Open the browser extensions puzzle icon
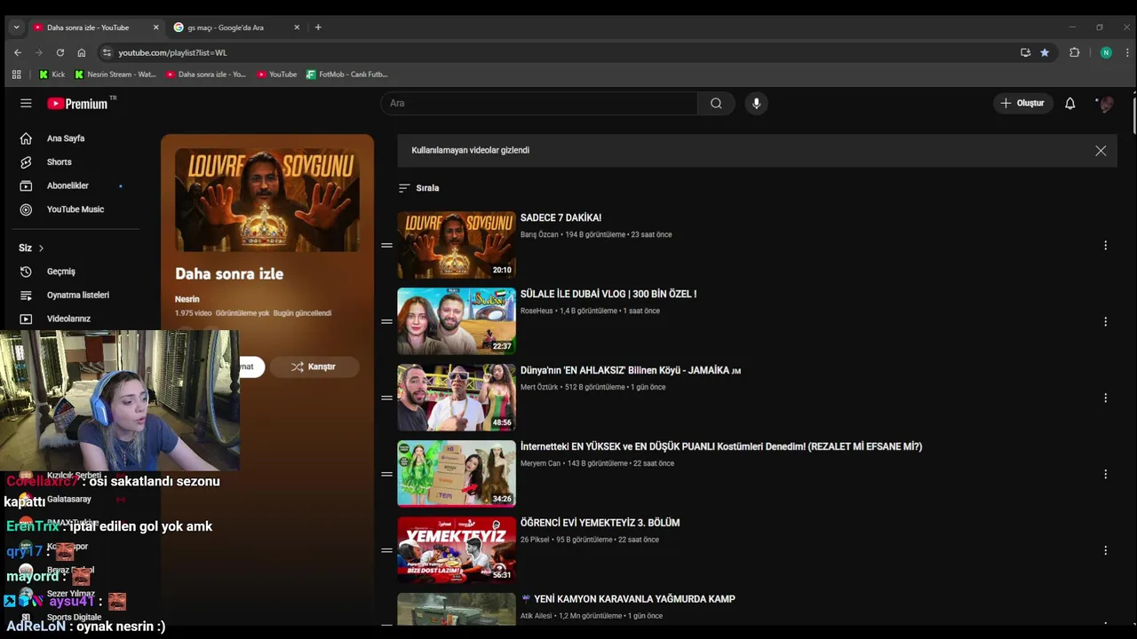This screenshot has height=639, width=1137. (1074, 52)
